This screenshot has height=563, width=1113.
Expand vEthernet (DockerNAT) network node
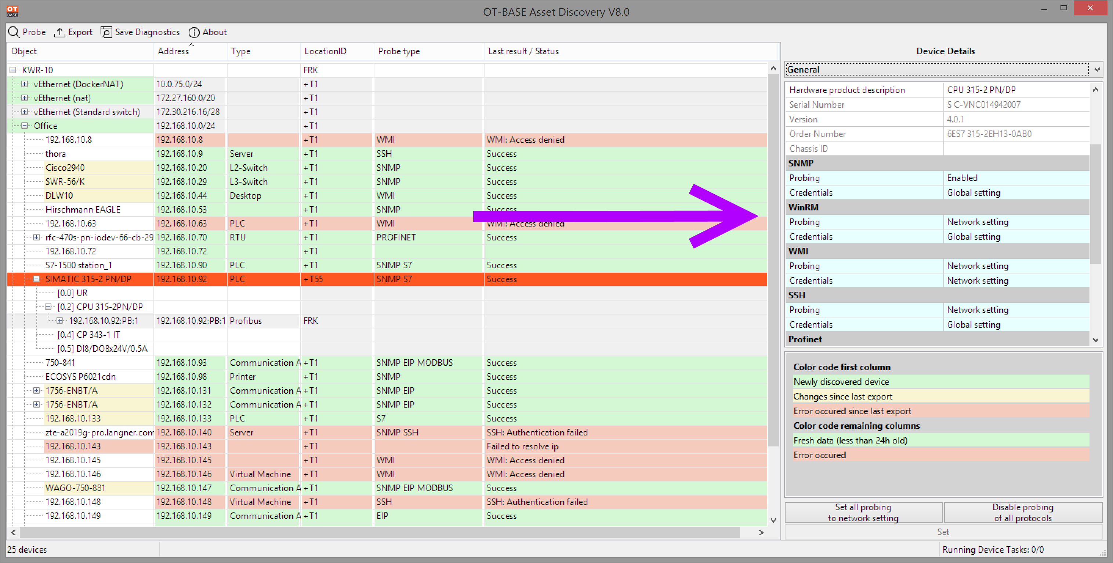(x=25, y=84)
